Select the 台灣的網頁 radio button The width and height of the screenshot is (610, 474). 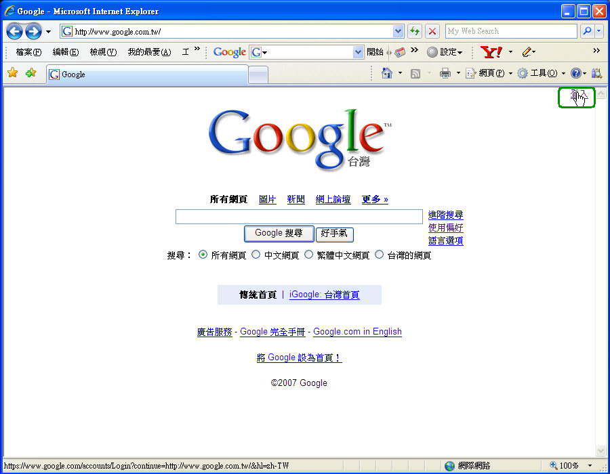point(380,255)
